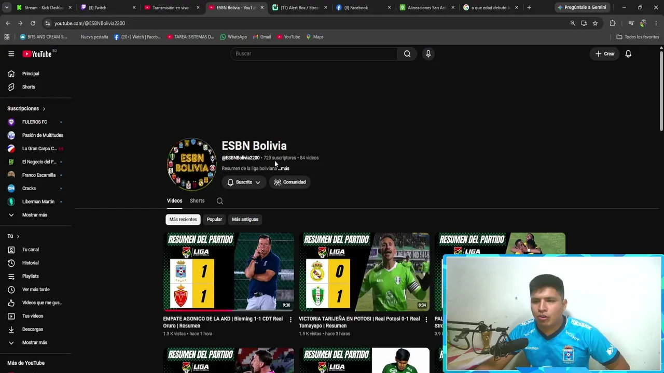
Task: Click the YouTube logo
Action: pyautogui.click(x=39, y=54)
